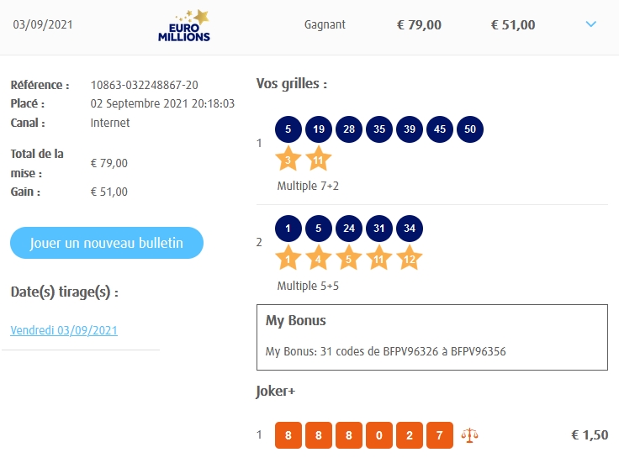Image resolution: width=619 pixels, height=463 pixels.
Task: Click 'Multiple 5+5' label under grid 2
Action: 308,286
